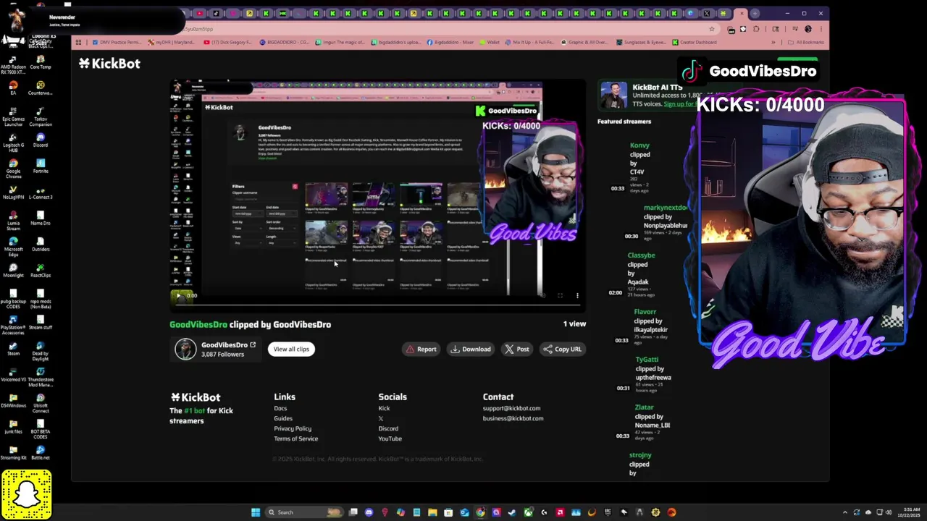Open the Logitech G HUB desktop icon
The width and height of the screenshot is (927, 521).
click(13, 143)
